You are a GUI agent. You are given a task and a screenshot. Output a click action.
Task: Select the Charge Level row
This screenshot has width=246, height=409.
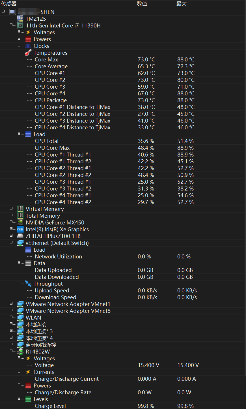(122, 406)
